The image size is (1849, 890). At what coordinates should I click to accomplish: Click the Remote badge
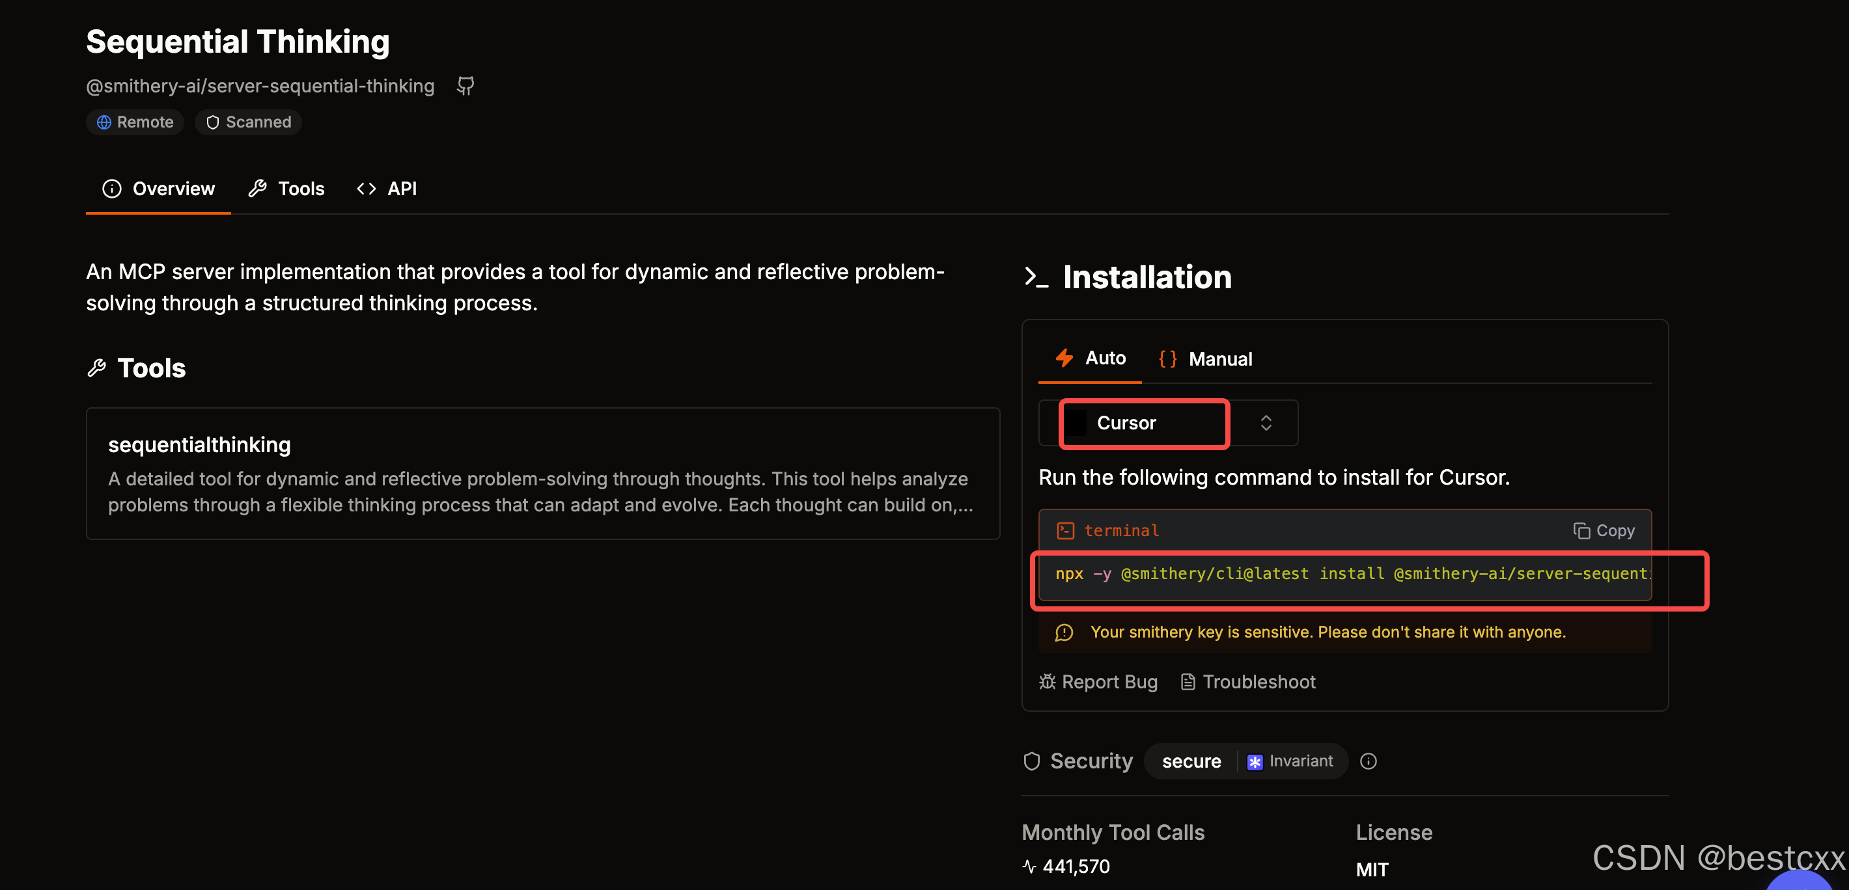coord(135,122)
